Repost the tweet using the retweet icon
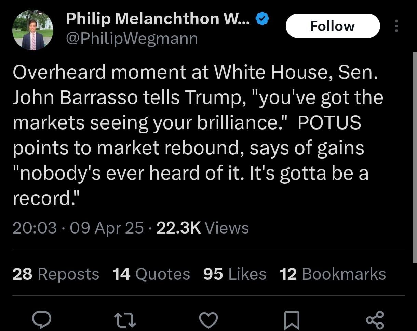The width and height of the screenshot is (417, 331). pyautogui.click(x=125, y=319)
